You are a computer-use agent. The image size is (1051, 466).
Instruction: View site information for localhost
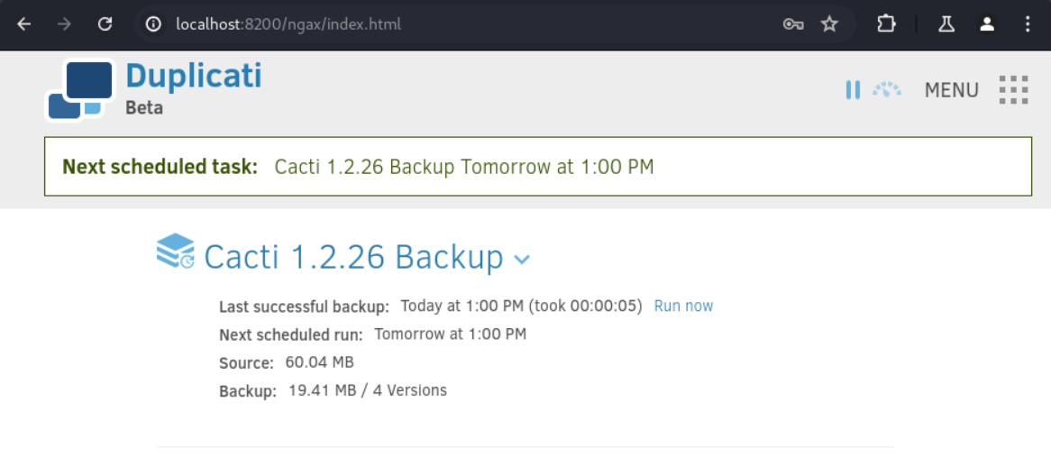click(153, 24)
